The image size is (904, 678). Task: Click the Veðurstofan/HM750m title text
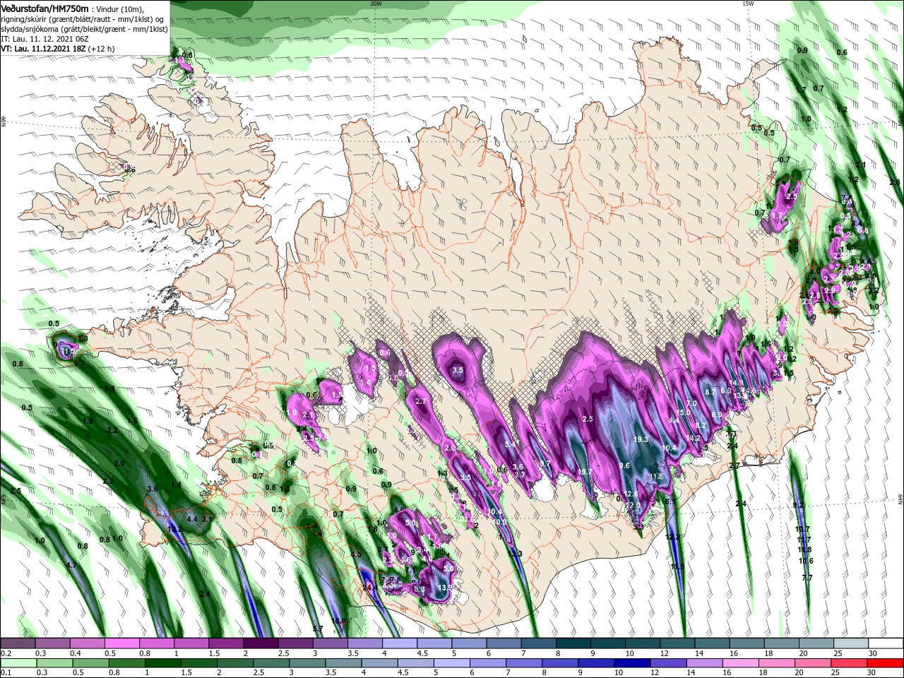45,8
